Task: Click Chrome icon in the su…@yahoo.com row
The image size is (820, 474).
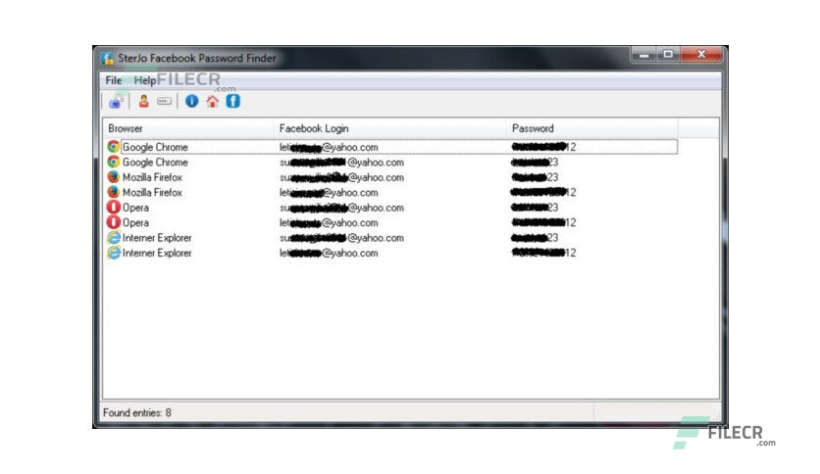Action: click(x=114, y=162)
